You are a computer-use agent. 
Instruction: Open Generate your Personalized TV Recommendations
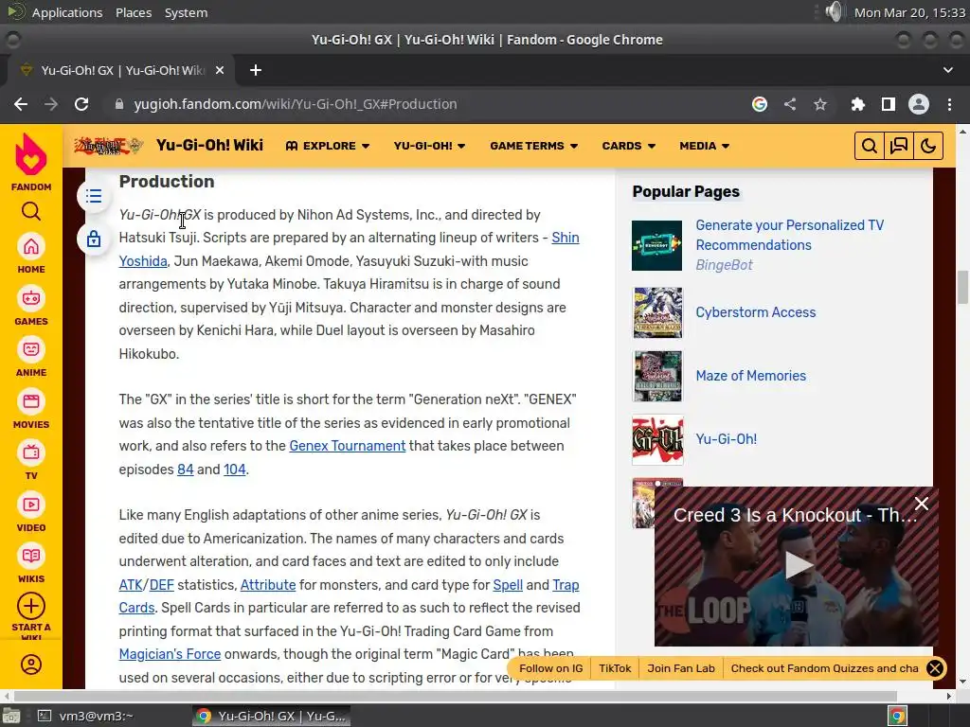click(x=789, y=235)
